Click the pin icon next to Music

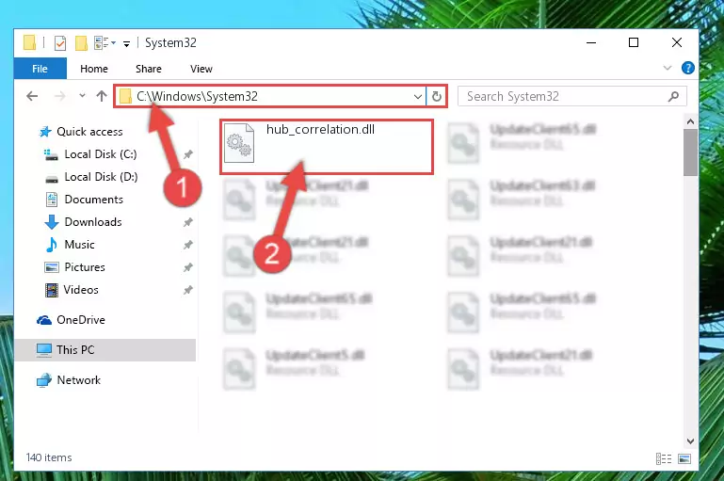(188, 245)
